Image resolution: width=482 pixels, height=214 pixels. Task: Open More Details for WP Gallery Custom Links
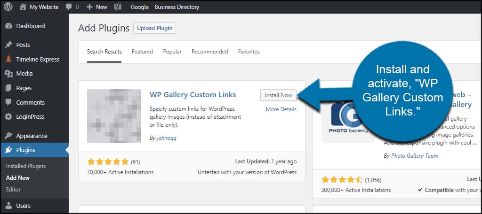coord(281,109)
